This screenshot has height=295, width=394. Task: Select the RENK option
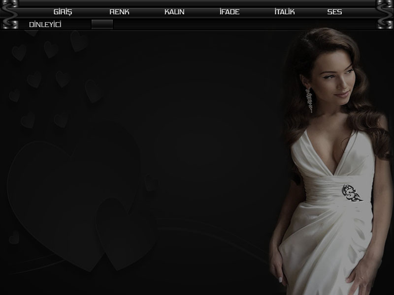(x=119, y=12)
